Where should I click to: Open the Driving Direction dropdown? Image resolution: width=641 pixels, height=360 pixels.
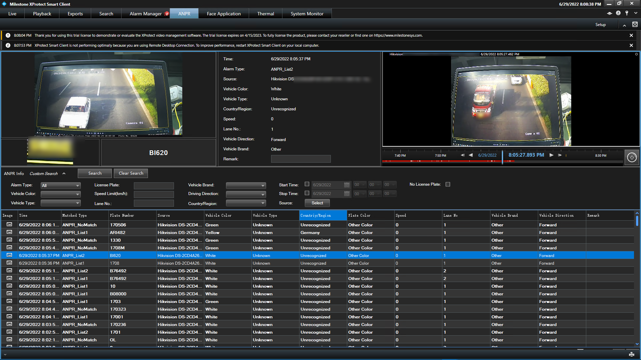point(246,194)
